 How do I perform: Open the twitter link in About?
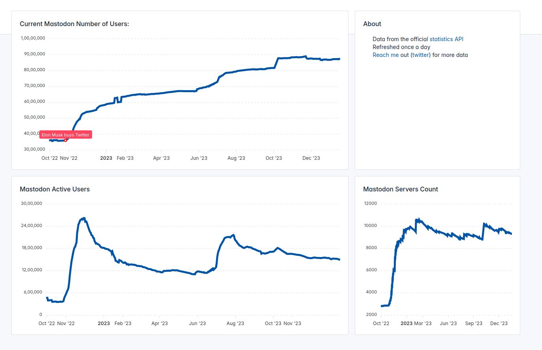(x=421, y=55)
